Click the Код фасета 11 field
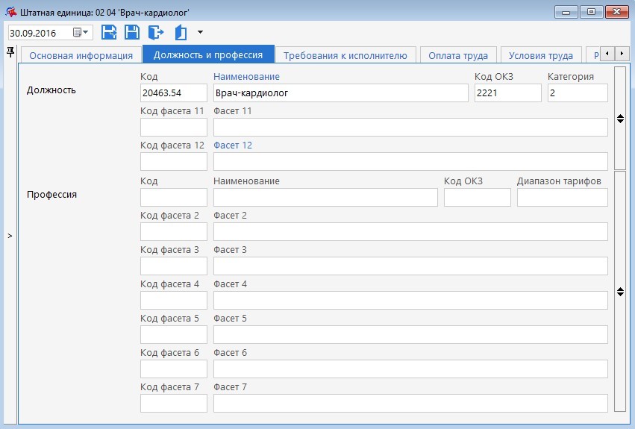This screenshot has height=429, width=635. [x=174, y=127]
